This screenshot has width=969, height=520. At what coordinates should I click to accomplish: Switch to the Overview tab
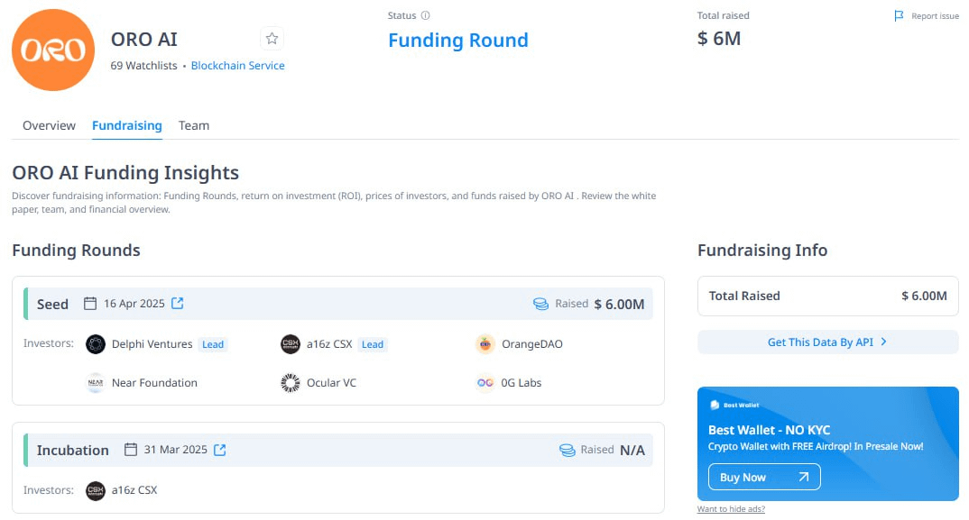click(49, 125)
